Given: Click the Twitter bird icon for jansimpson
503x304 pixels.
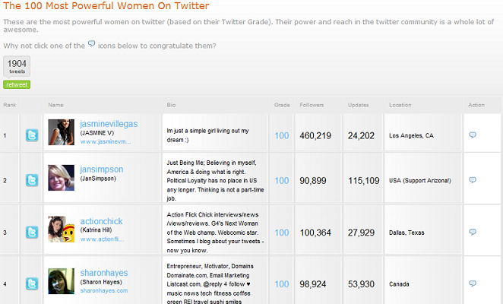Looking at the screenshot, I should (x=32, y=180).
